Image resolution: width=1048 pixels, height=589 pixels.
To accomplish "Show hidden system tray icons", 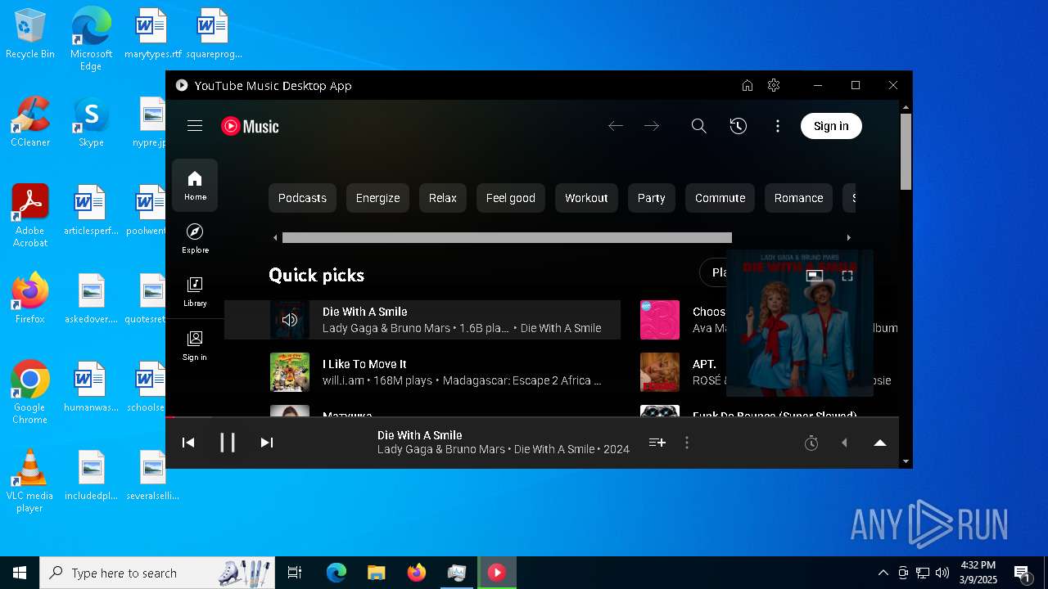I will (883, 573).
